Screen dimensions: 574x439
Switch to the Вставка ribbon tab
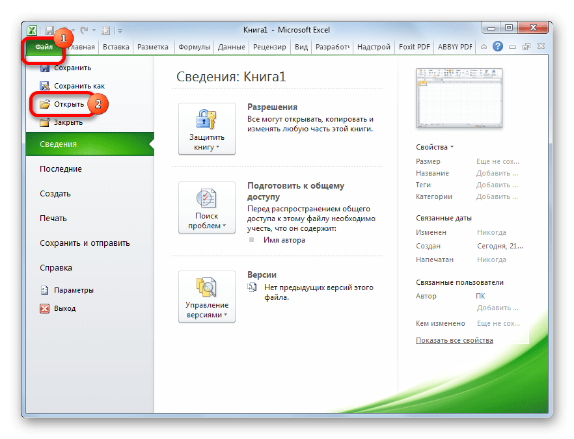116,47
